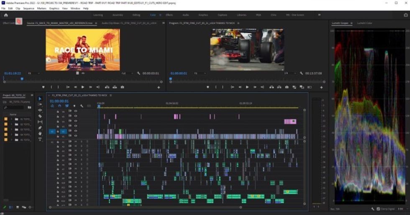
Task: Go to In point in Program monitor
Action: pyautogui.click(x=232, y=87)
